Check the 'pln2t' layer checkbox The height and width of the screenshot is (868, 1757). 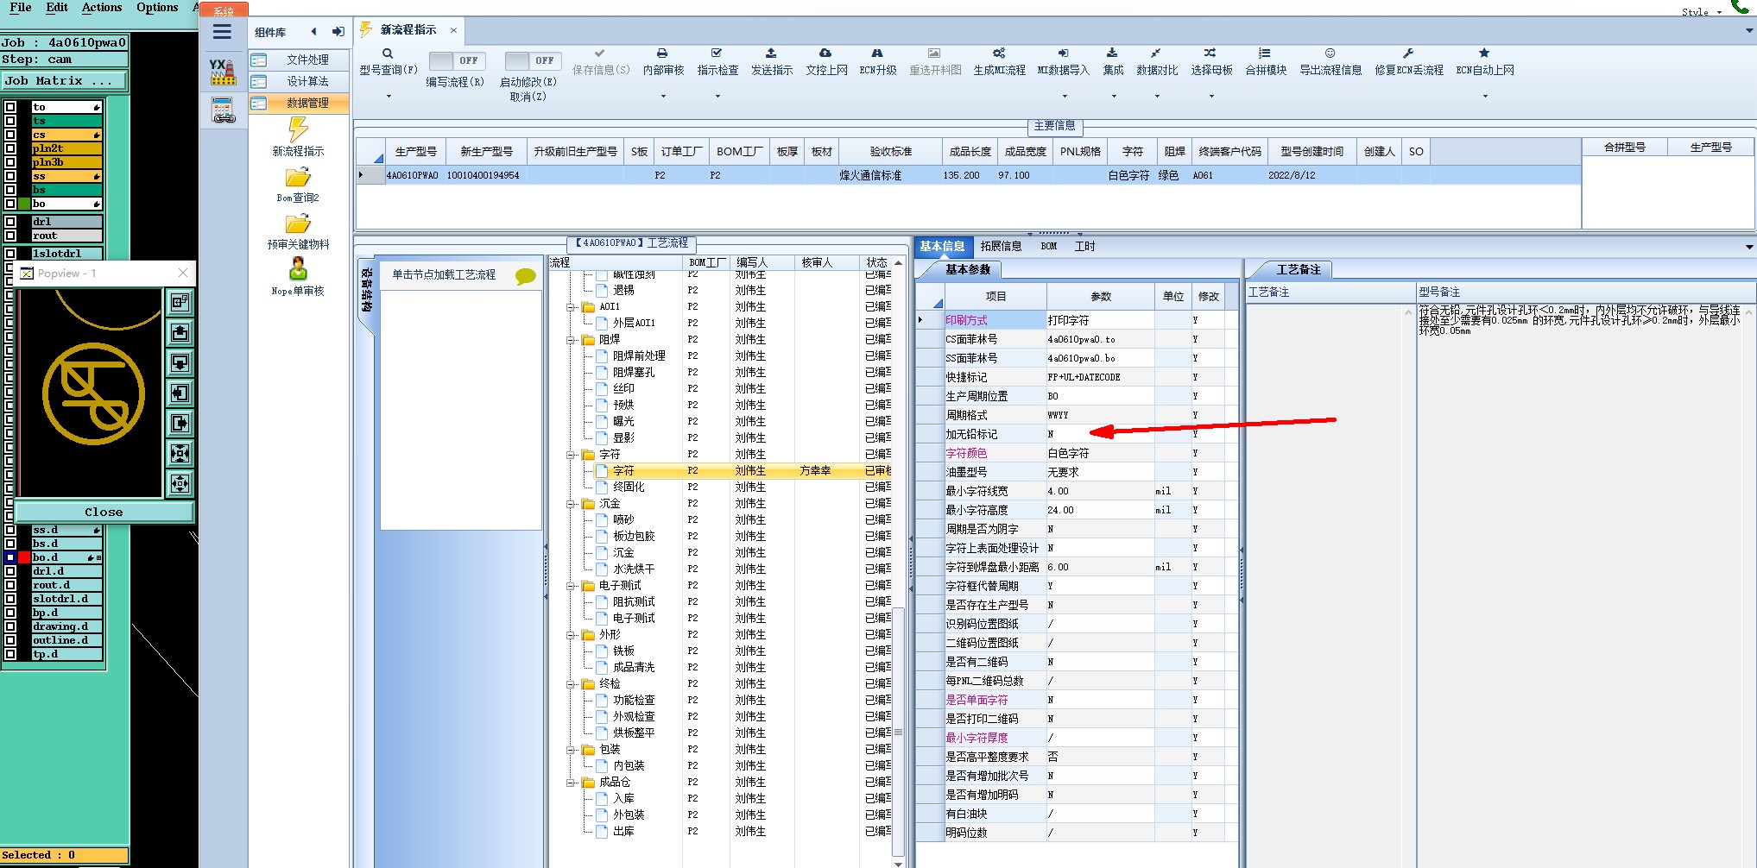coord(10,148)
